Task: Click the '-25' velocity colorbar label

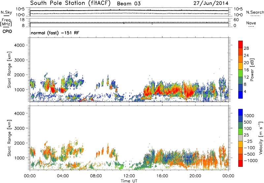Action: point(248,141)
